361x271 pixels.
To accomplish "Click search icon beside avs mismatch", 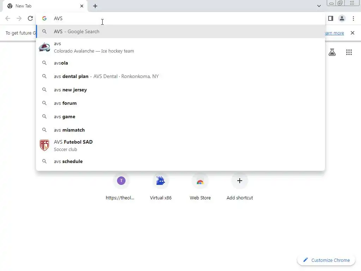I will (44, 130).
